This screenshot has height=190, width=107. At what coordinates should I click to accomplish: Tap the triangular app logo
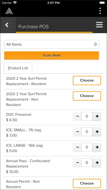click(9, 11)
